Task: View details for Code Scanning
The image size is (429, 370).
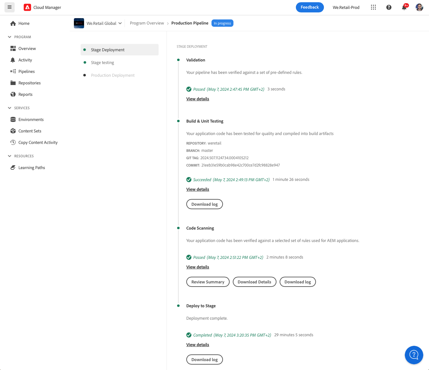Action: (x=198, y=267)
